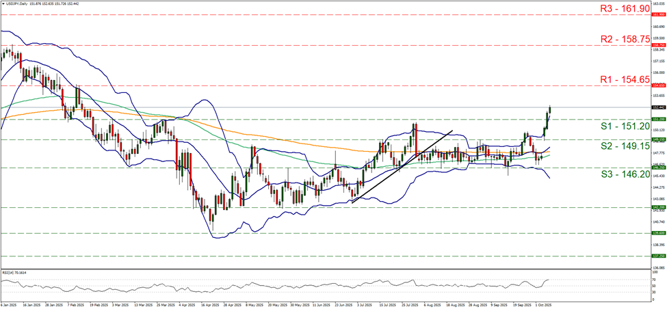Click the green 142.200 price tag on axis
The height and width of the screenshot is (309, 667).
(658, 208)
